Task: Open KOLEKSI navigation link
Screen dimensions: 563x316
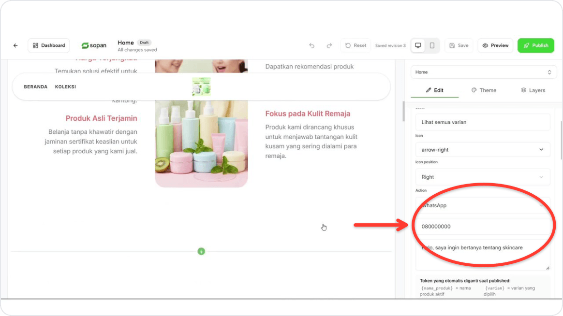Action: [65, 87]
